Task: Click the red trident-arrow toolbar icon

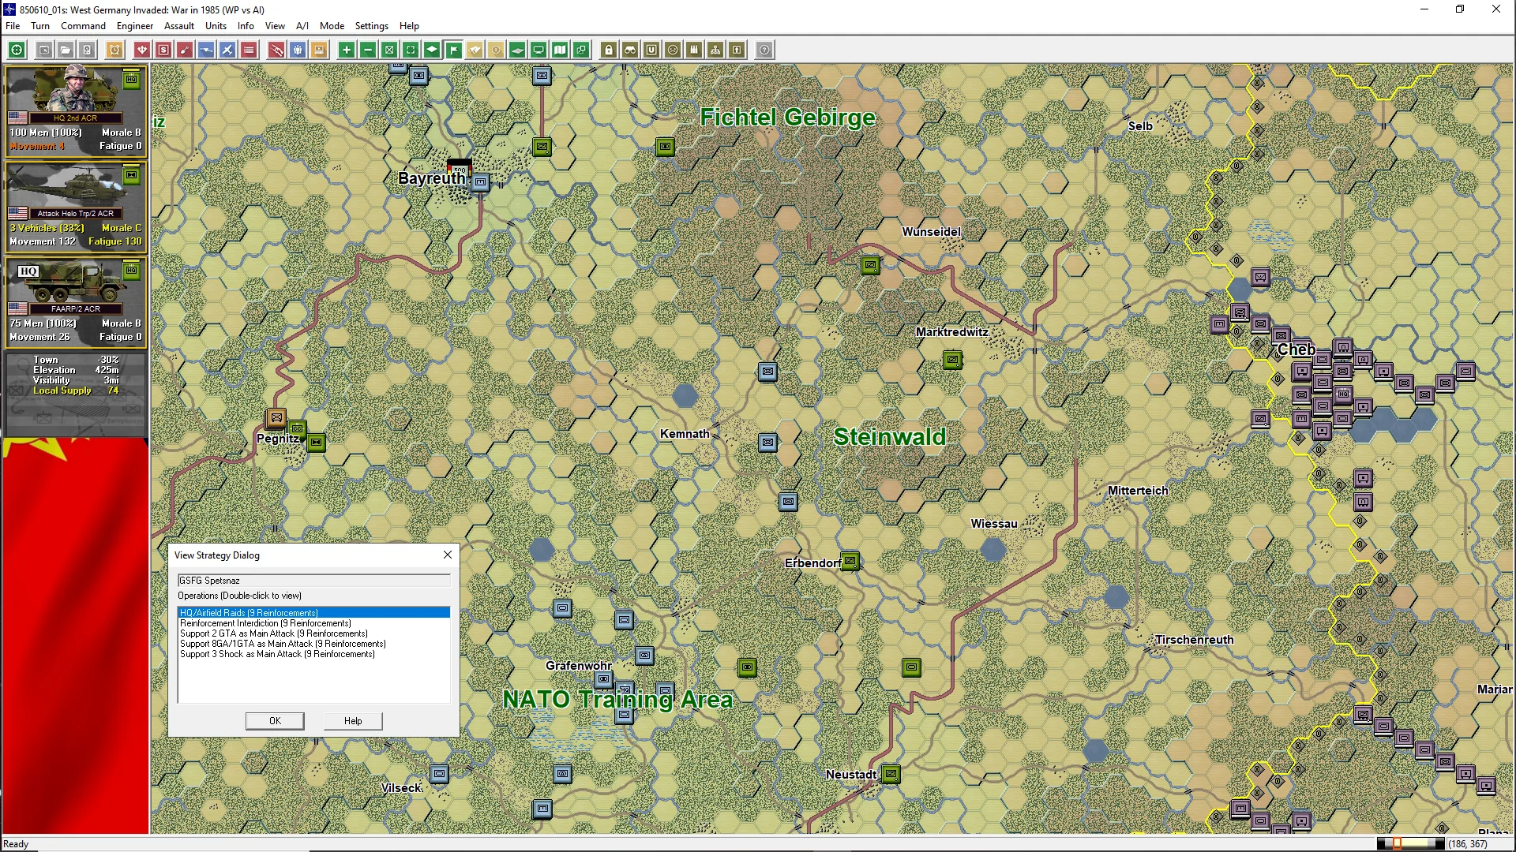Action: click(x=142, y=50)
